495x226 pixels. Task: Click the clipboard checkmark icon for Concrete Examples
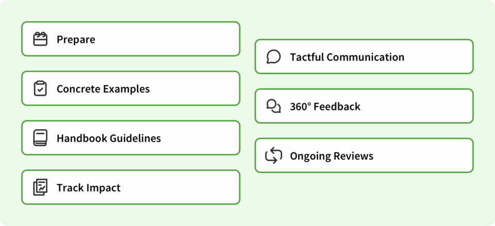pyautogui.click(x=40, y=89)
